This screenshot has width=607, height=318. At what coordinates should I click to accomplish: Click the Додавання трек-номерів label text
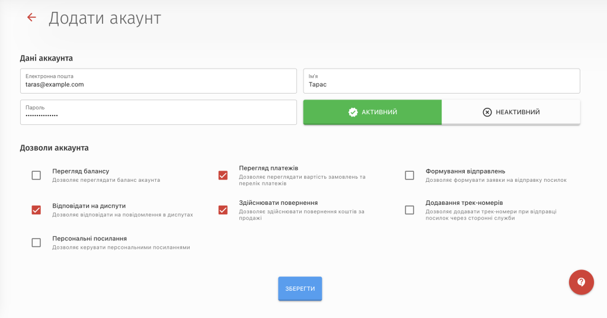click(464, 203)
